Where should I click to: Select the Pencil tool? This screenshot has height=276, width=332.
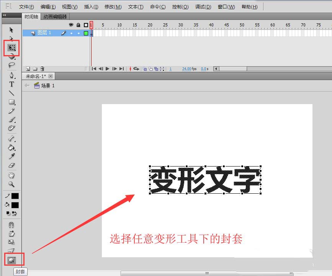tap(11, 111)
